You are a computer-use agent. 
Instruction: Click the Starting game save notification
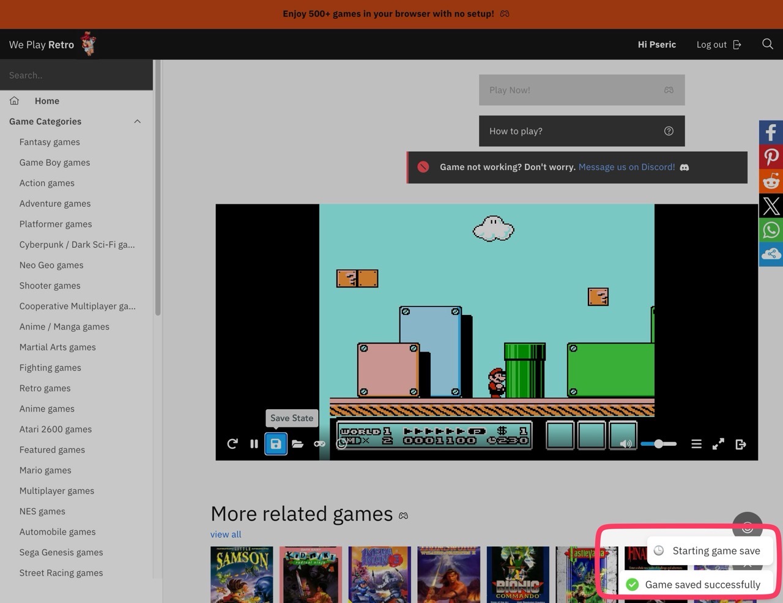click(710, 551)
